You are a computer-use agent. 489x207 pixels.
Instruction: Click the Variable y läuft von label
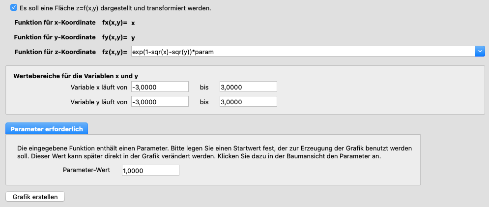[x=99, y=102]
